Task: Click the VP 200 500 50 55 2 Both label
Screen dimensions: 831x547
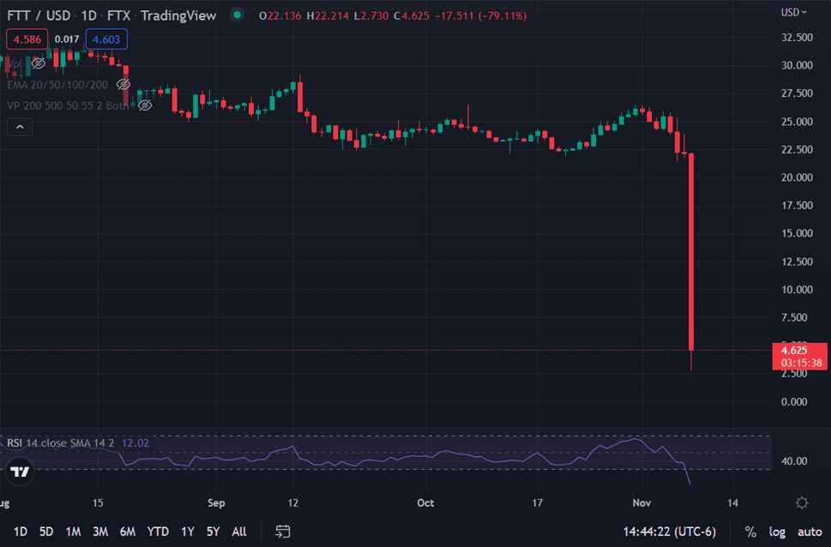Action: tap(68, 106)
